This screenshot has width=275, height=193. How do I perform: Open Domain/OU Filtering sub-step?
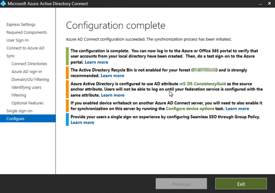[30, 79]
